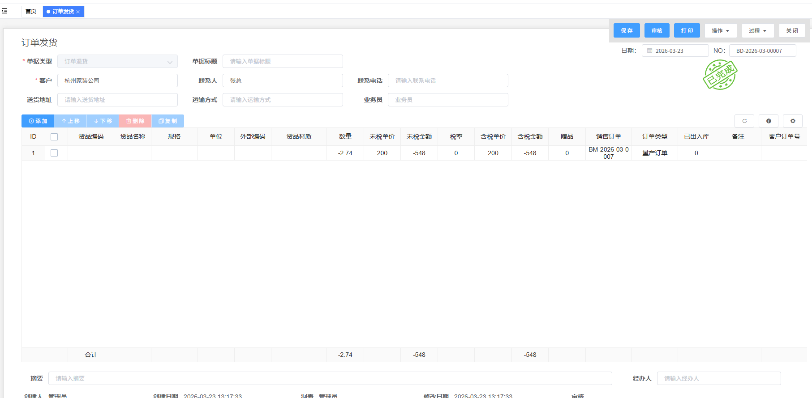Click the calendar icon in date field

pyautogui.click(x=649, y=51)
